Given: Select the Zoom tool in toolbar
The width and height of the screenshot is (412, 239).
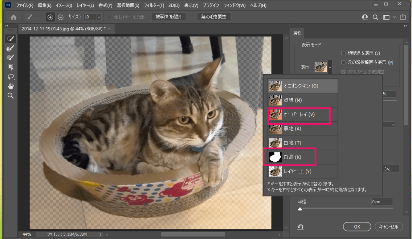Looking at the screenshot, I should click(10, 96).
